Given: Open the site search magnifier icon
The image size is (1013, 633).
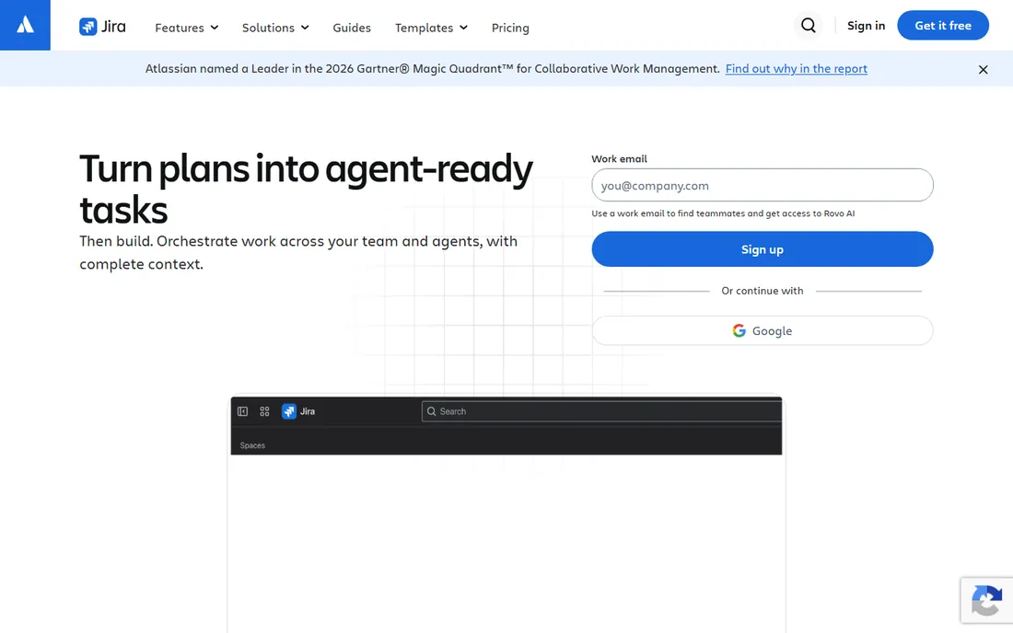Looking at the screenshot, I should 809,25.
